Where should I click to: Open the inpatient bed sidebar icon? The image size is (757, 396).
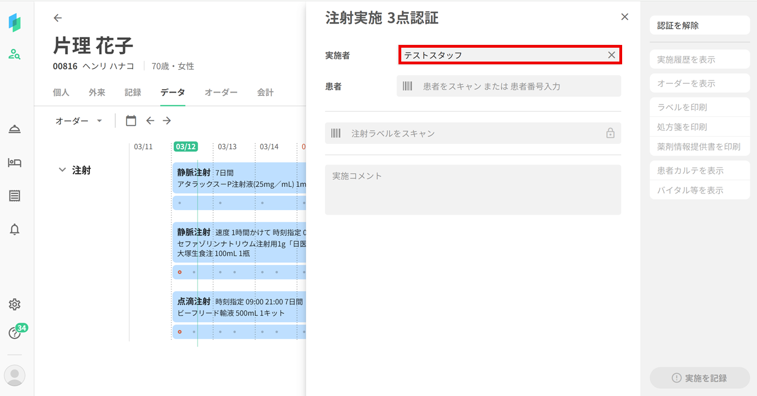pyautogui.click(x=15, y=163)
